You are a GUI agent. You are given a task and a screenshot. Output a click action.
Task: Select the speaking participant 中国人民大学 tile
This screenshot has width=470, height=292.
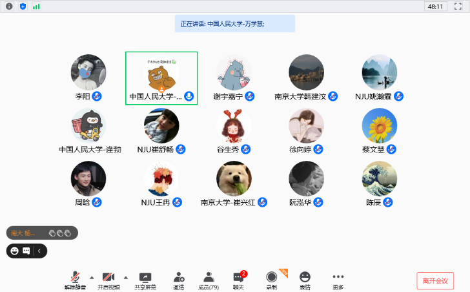(161, 78)
